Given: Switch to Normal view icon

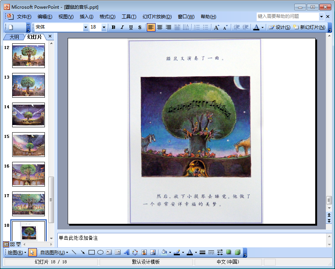Looking at the screenshot, I should pos(6,244).
